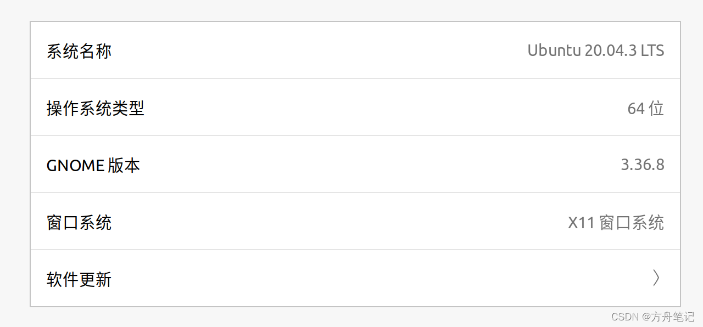Click the LTS text in system name value
703x327 pixels.
[x=652, y=50]
